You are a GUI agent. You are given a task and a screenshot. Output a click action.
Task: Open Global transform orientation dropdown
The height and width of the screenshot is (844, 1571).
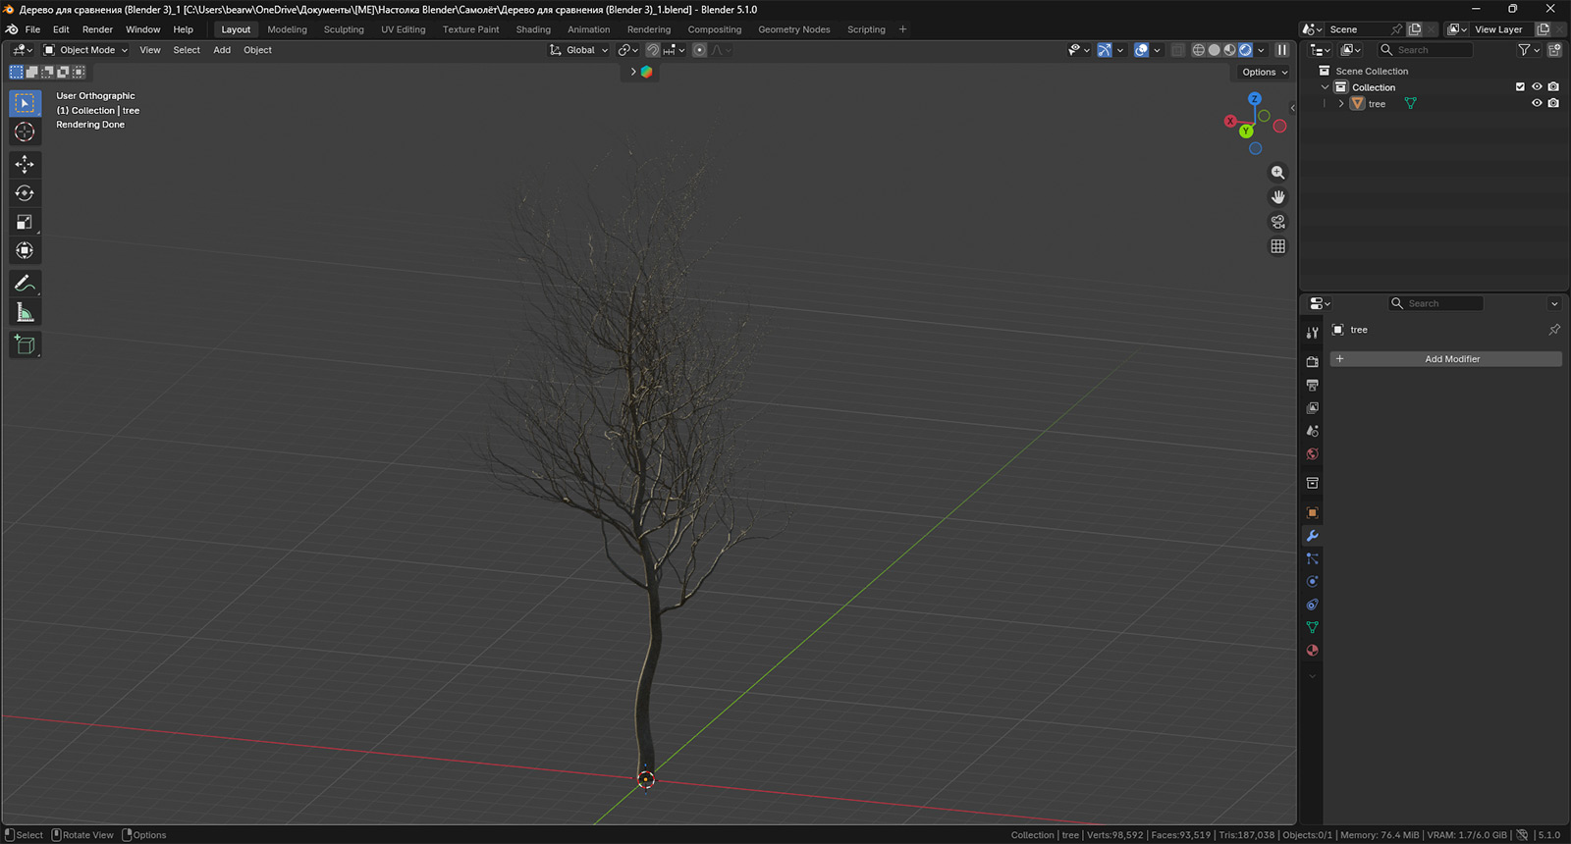point(579,50)
